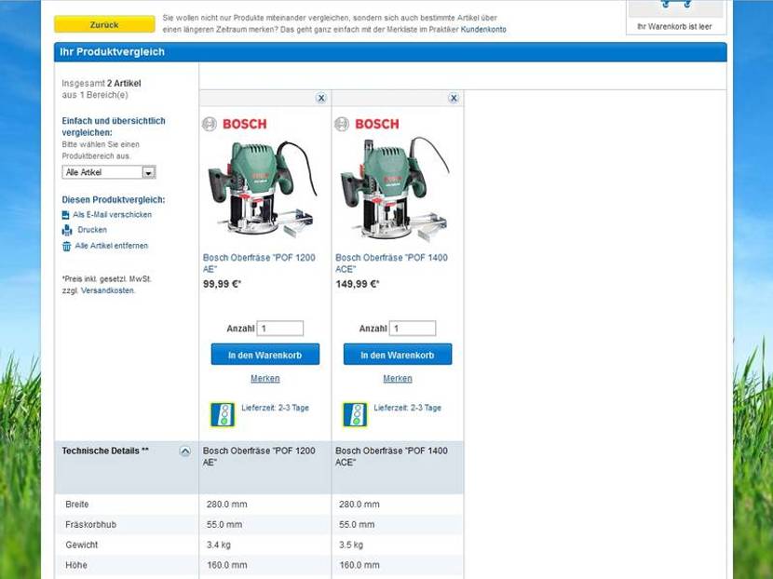This screenshot has width=773, height=579.
Task: Open the Kundenkonto link
Action: (x=483, y=30)
